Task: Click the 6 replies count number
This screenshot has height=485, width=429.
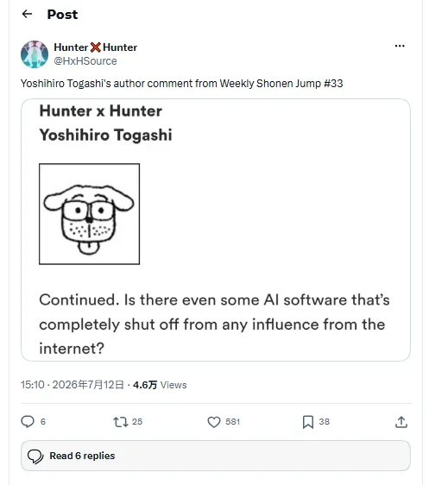Action: click(x=43, y=422)
